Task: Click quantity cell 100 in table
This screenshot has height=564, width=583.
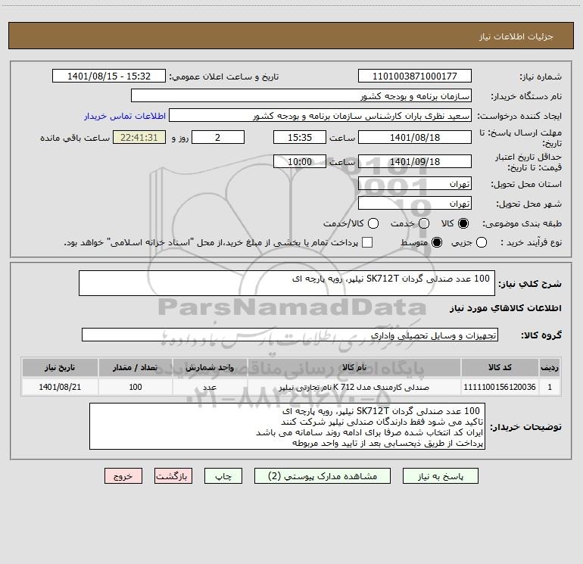Action: point(136,387)
